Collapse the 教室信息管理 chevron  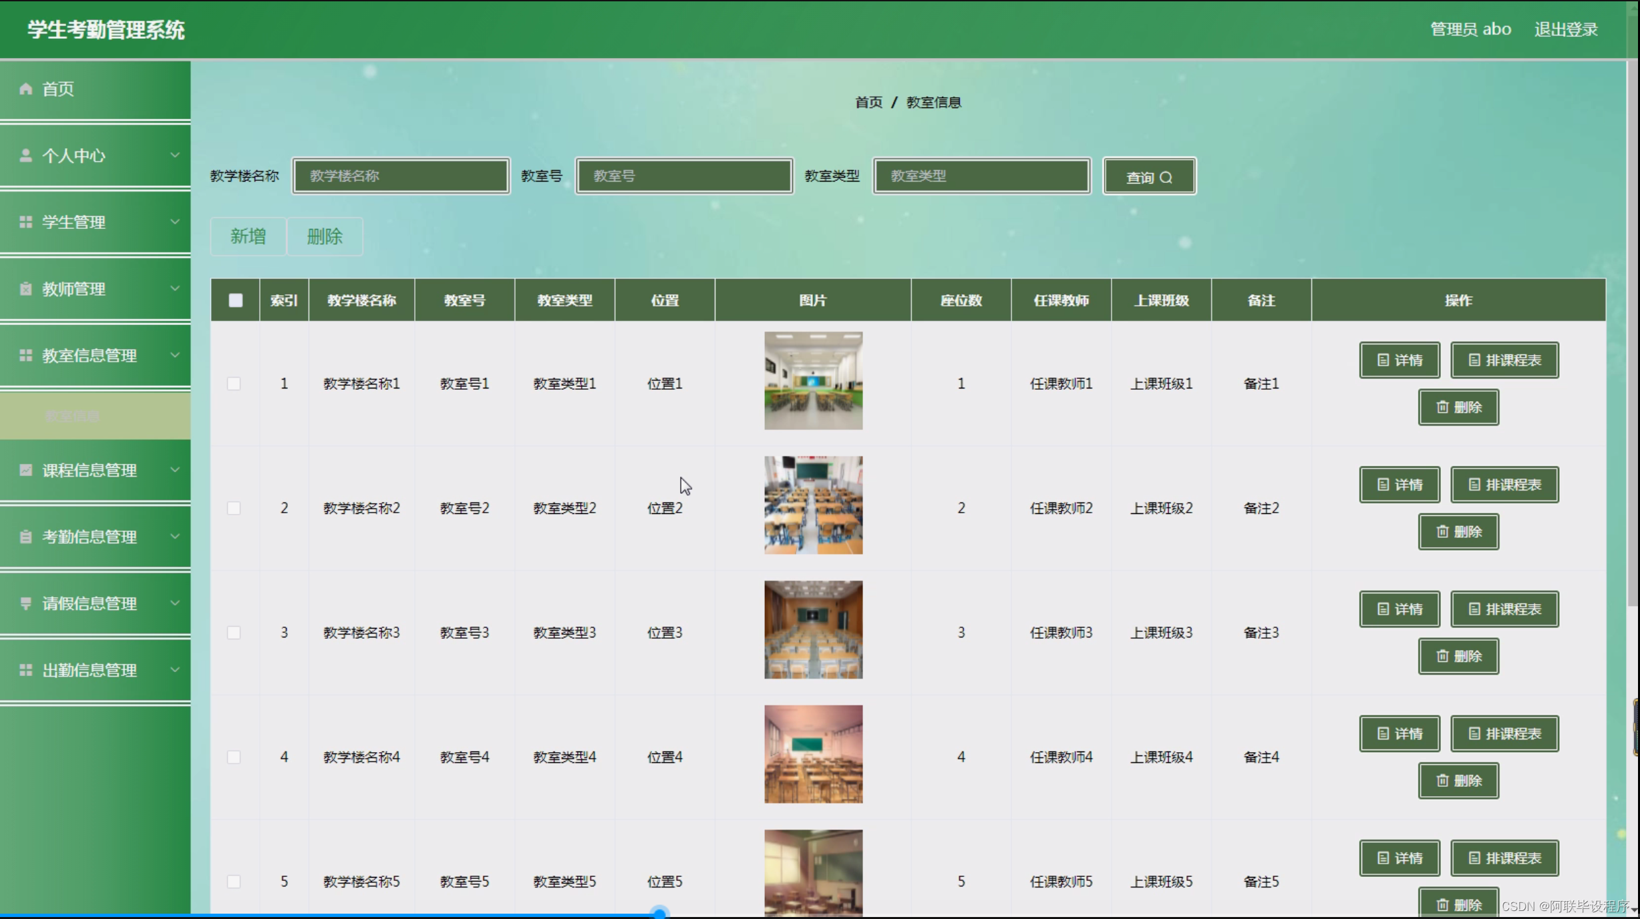[x=175, y=355]
